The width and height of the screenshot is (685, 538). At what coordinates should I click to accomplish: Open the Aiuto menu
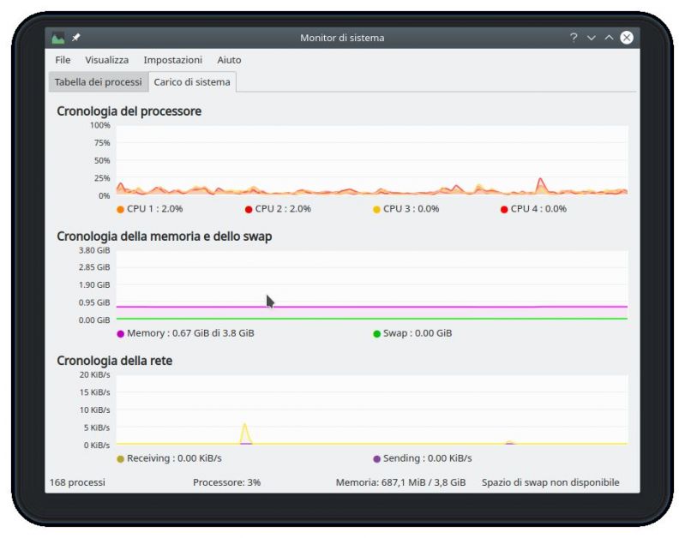click(229, 60)
